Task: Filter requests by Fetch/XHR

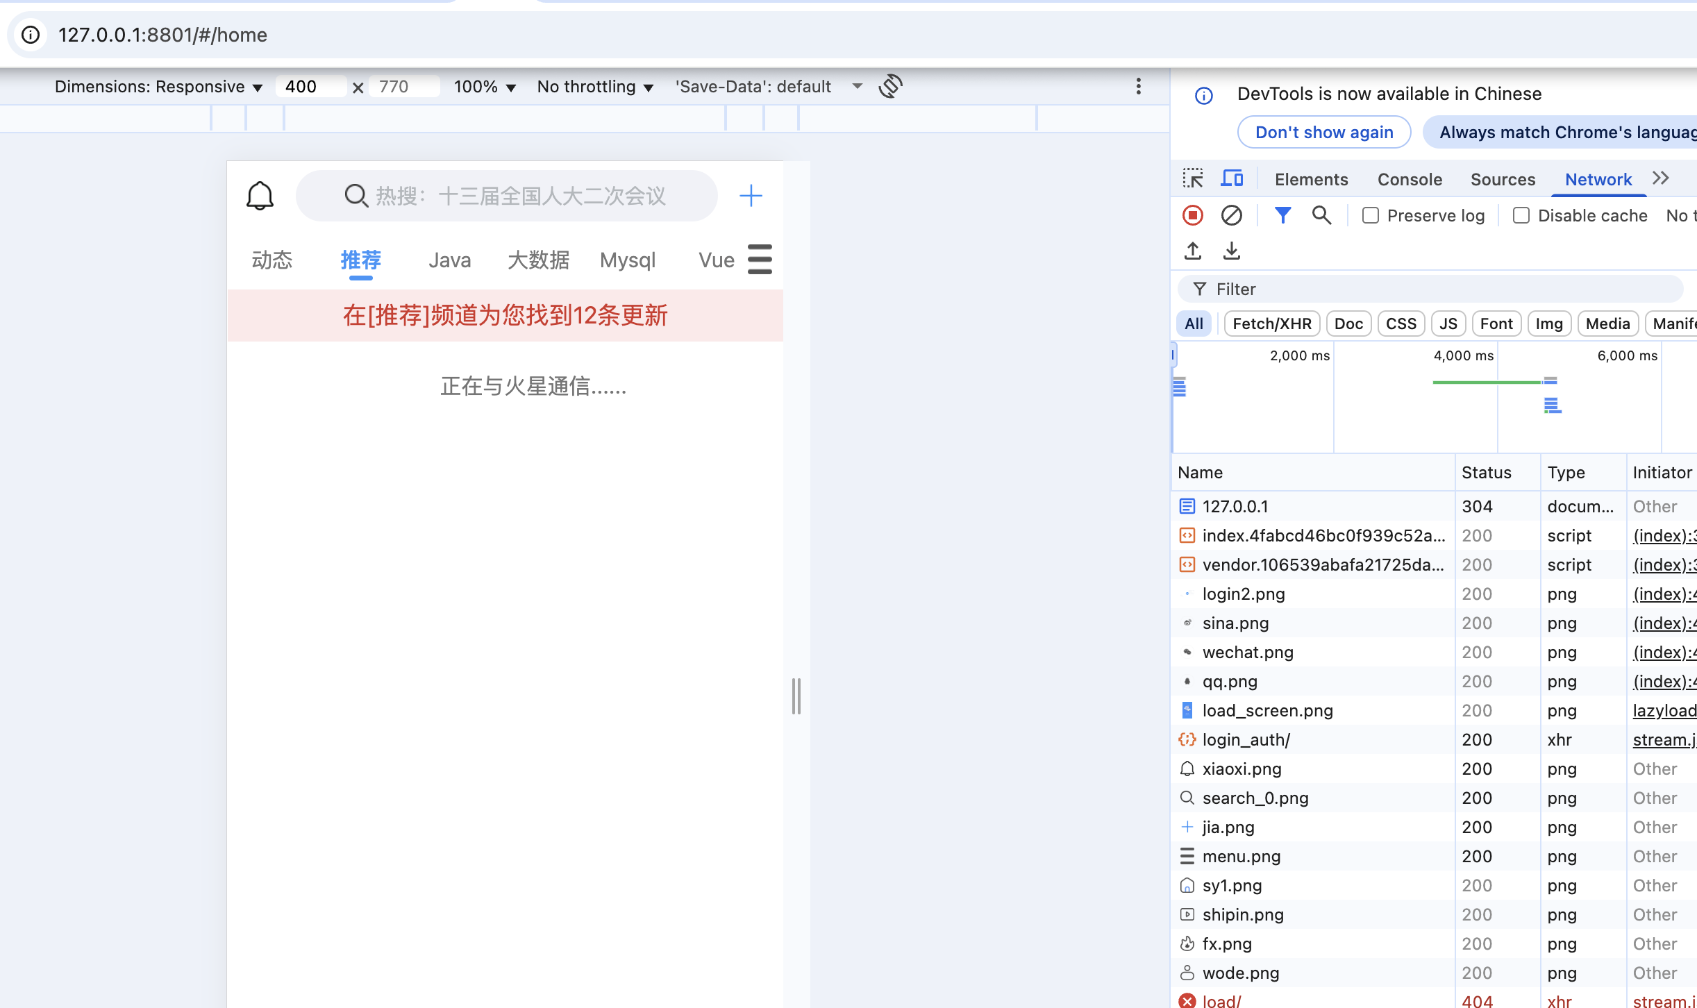Action: tap(1271, 324)
